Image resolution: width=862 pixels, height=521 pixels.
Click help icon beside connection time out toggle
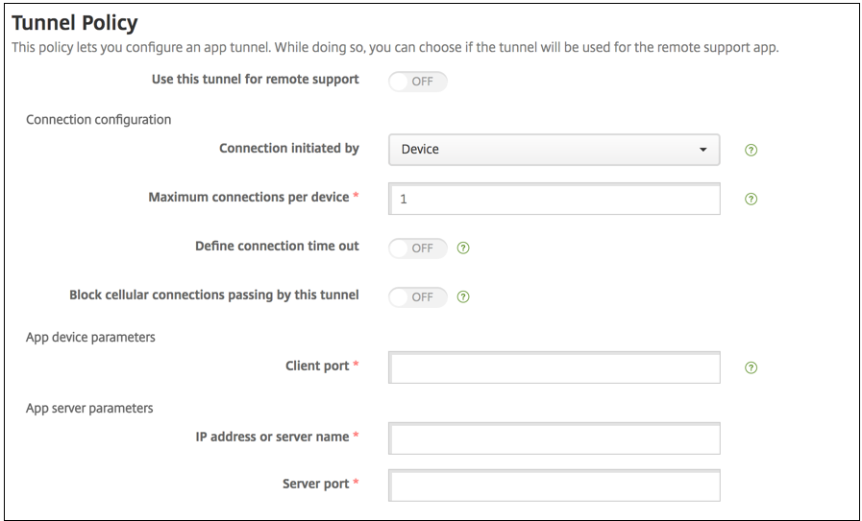[x=464, y=248]
